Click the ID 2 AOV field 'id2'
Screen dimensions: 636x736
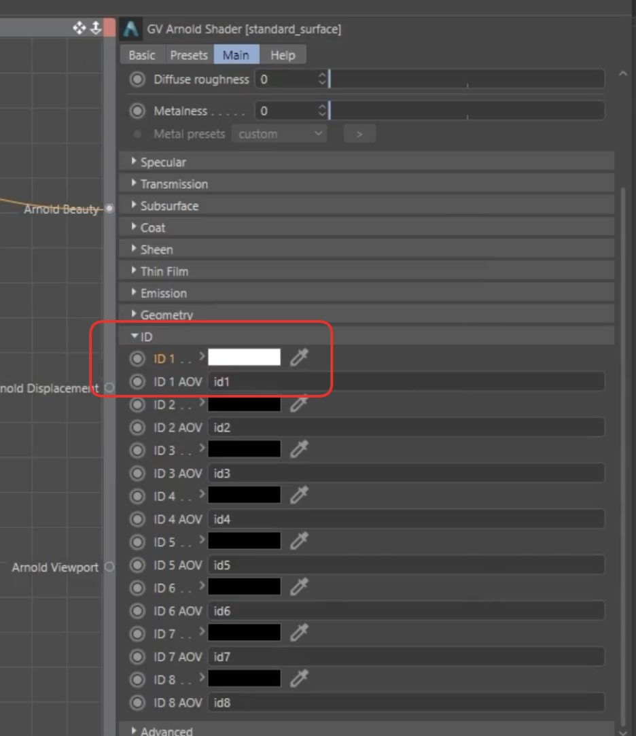coord(406,427)
